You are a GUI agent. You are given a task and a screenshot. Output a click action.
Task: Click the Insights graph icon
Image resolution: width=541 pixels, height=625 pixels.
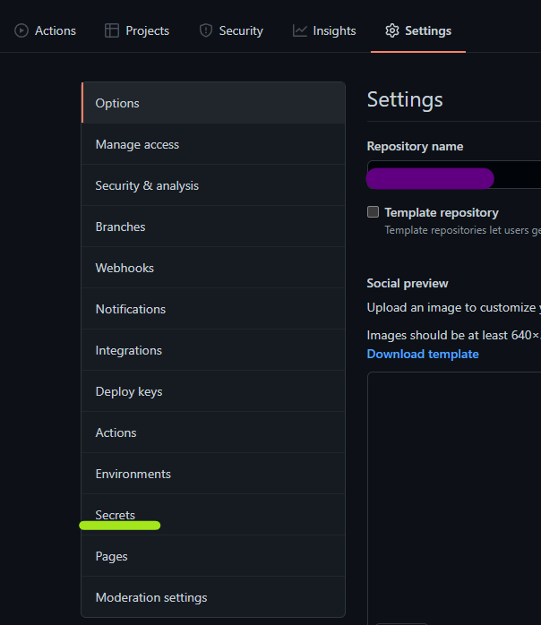tap(300, 30)
